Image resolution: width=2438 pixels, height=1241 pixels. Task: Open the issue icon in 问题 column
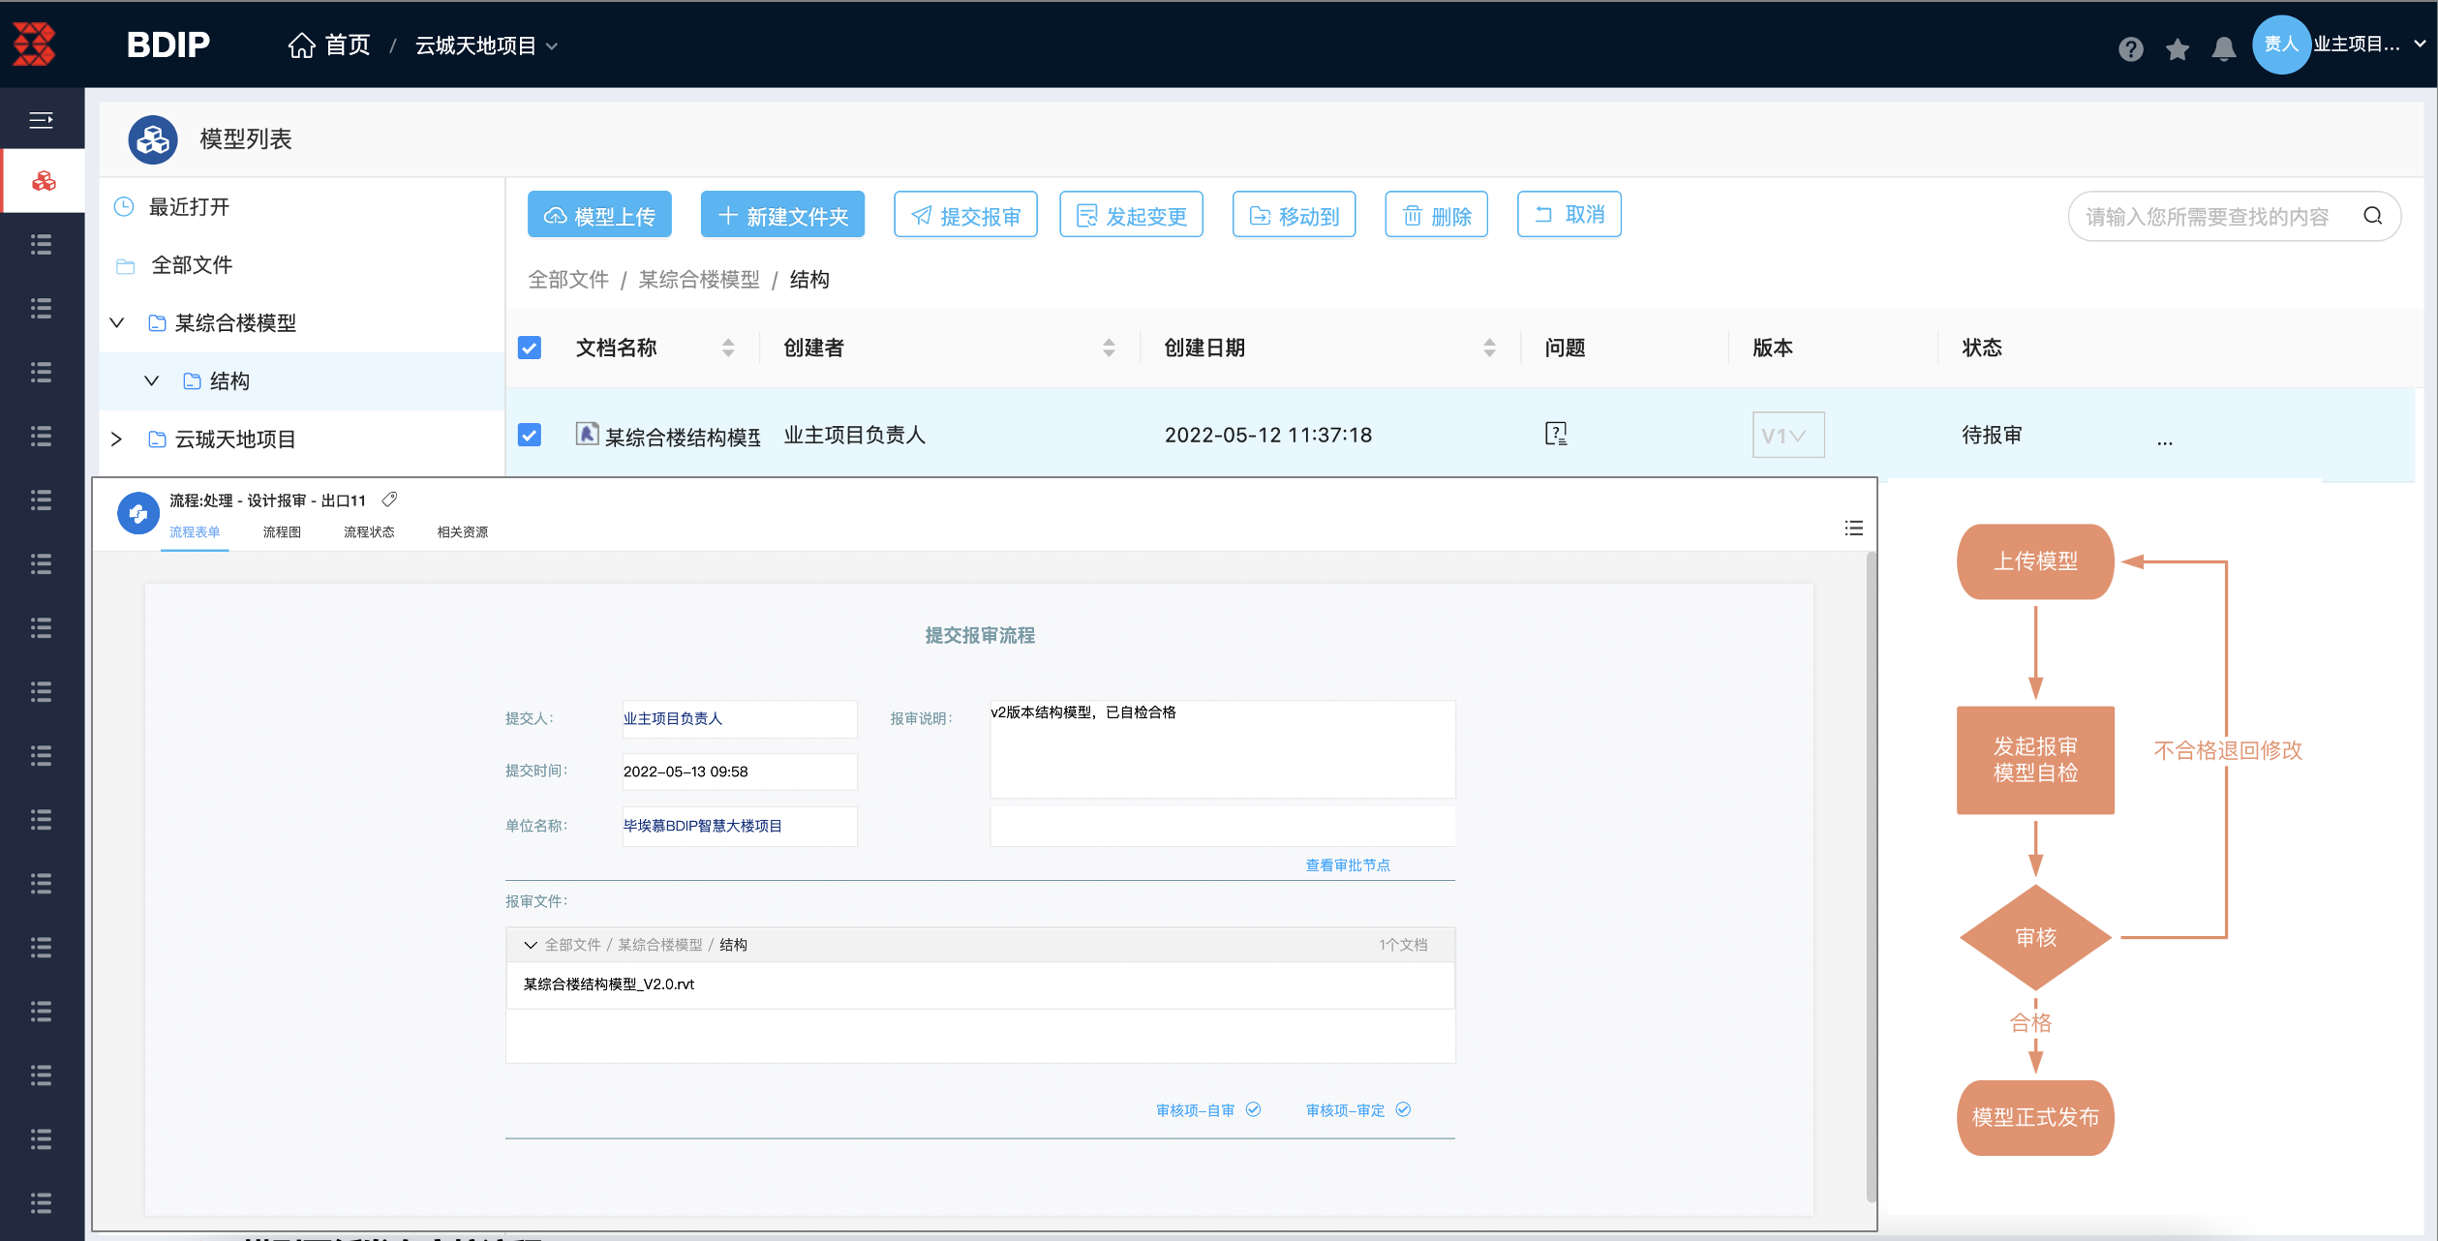(x=1555, y=434)
